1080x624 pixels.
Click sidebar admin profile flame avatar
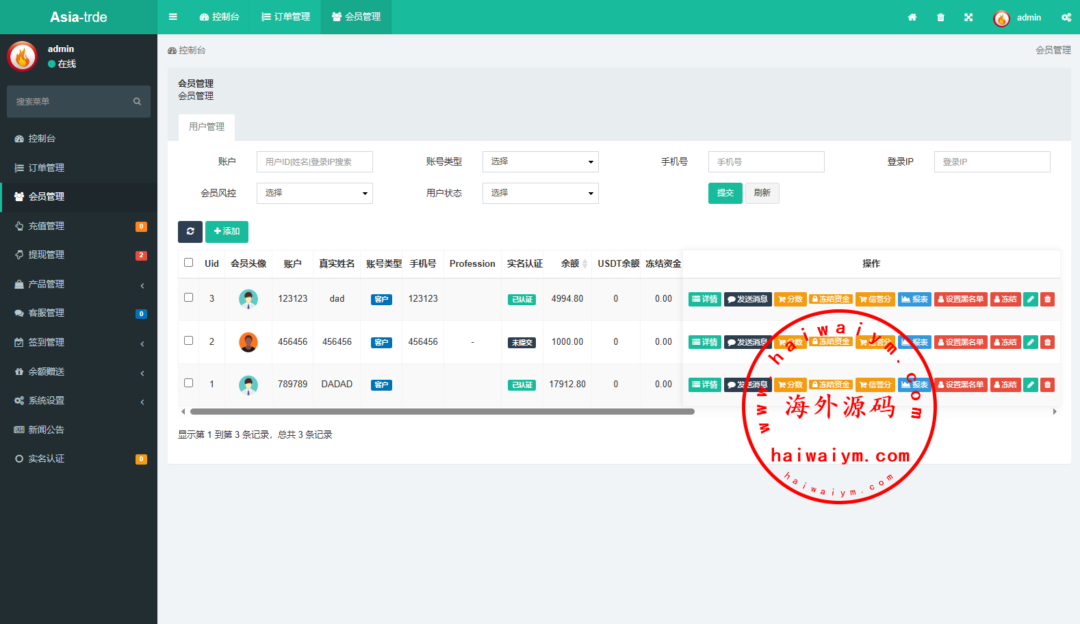pyautogui.click(x=23, y=56)
